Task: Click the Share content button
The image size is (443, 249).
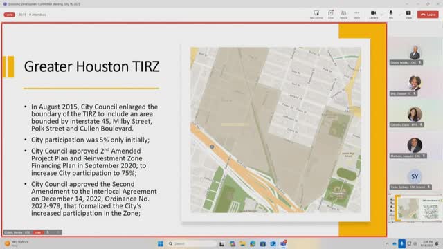Action: coord(408,15)
